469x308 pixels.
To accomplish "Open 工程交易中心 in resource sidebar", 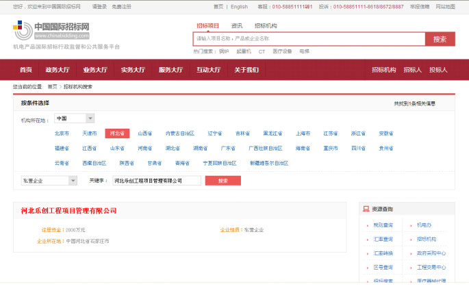I will click(431, 268).
